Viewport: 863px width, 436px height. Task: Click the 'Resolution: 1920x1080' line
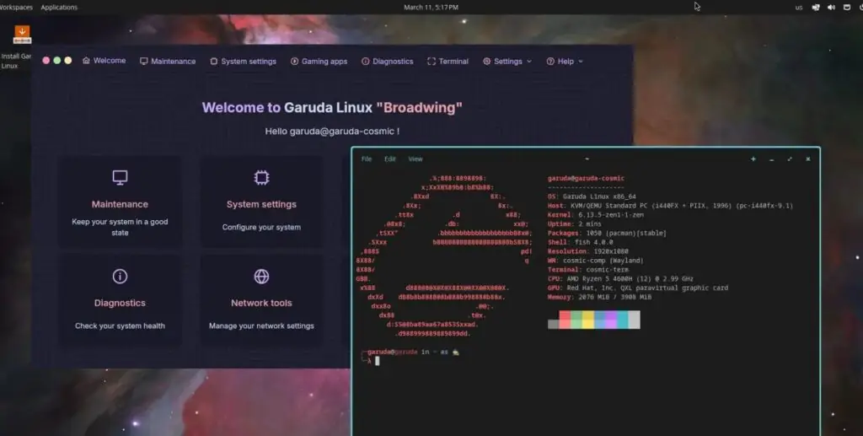pos(587,251)
